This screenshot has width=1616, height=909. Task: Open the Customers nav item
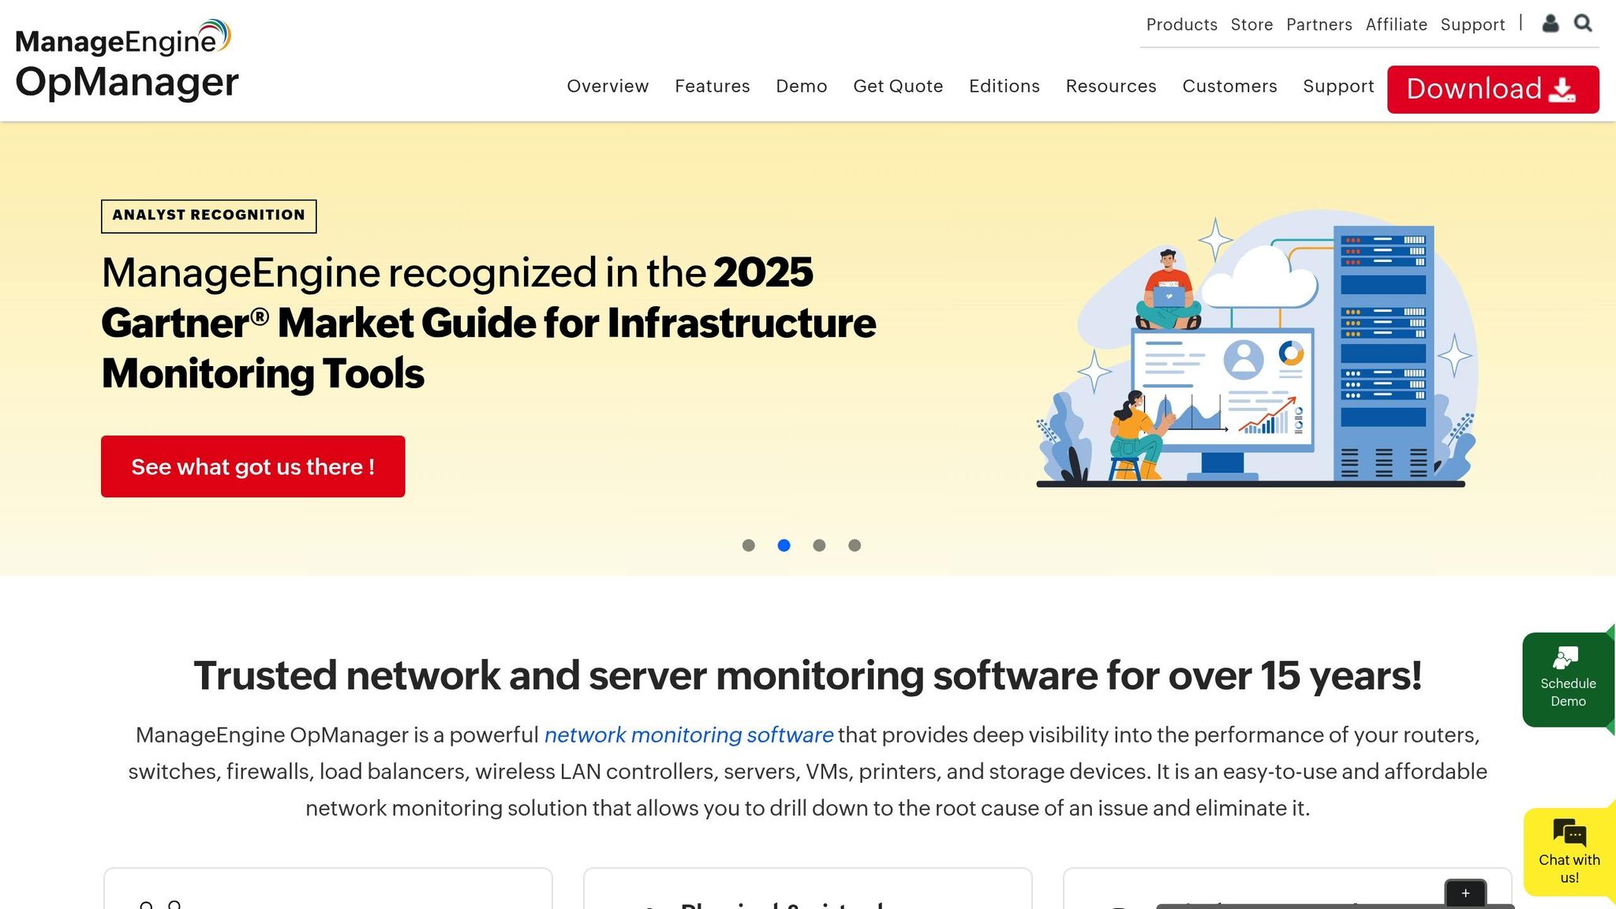(1229, 86)
